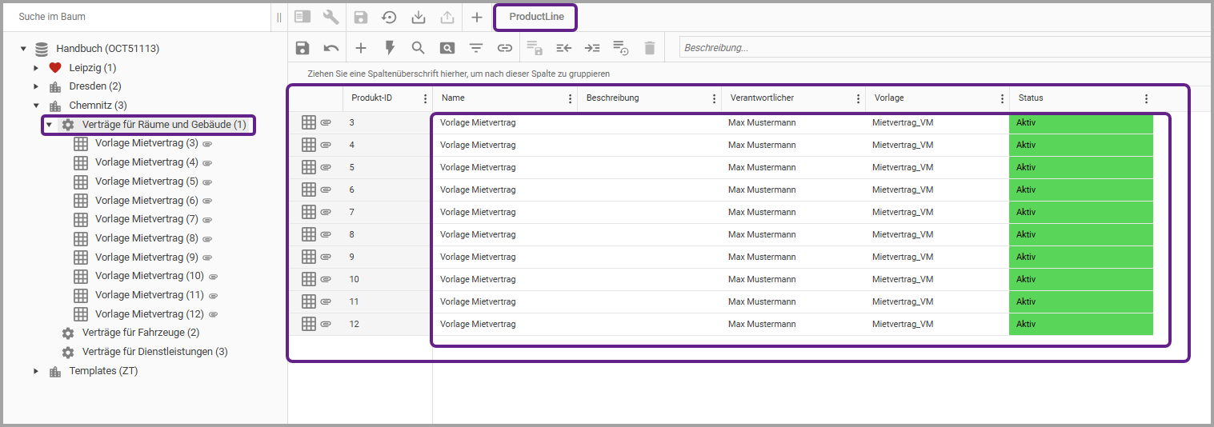
Task: Open the Name column options menu
Action: (x=570, y=98)
